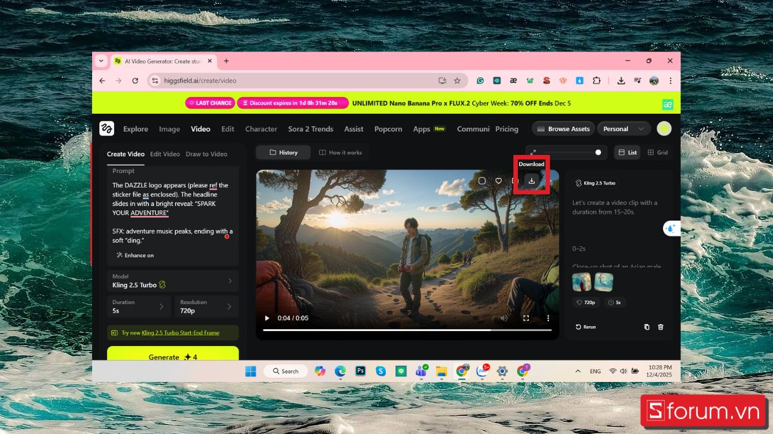
Task: Copy the generation with the copy icon
Action: pos(647,327)
